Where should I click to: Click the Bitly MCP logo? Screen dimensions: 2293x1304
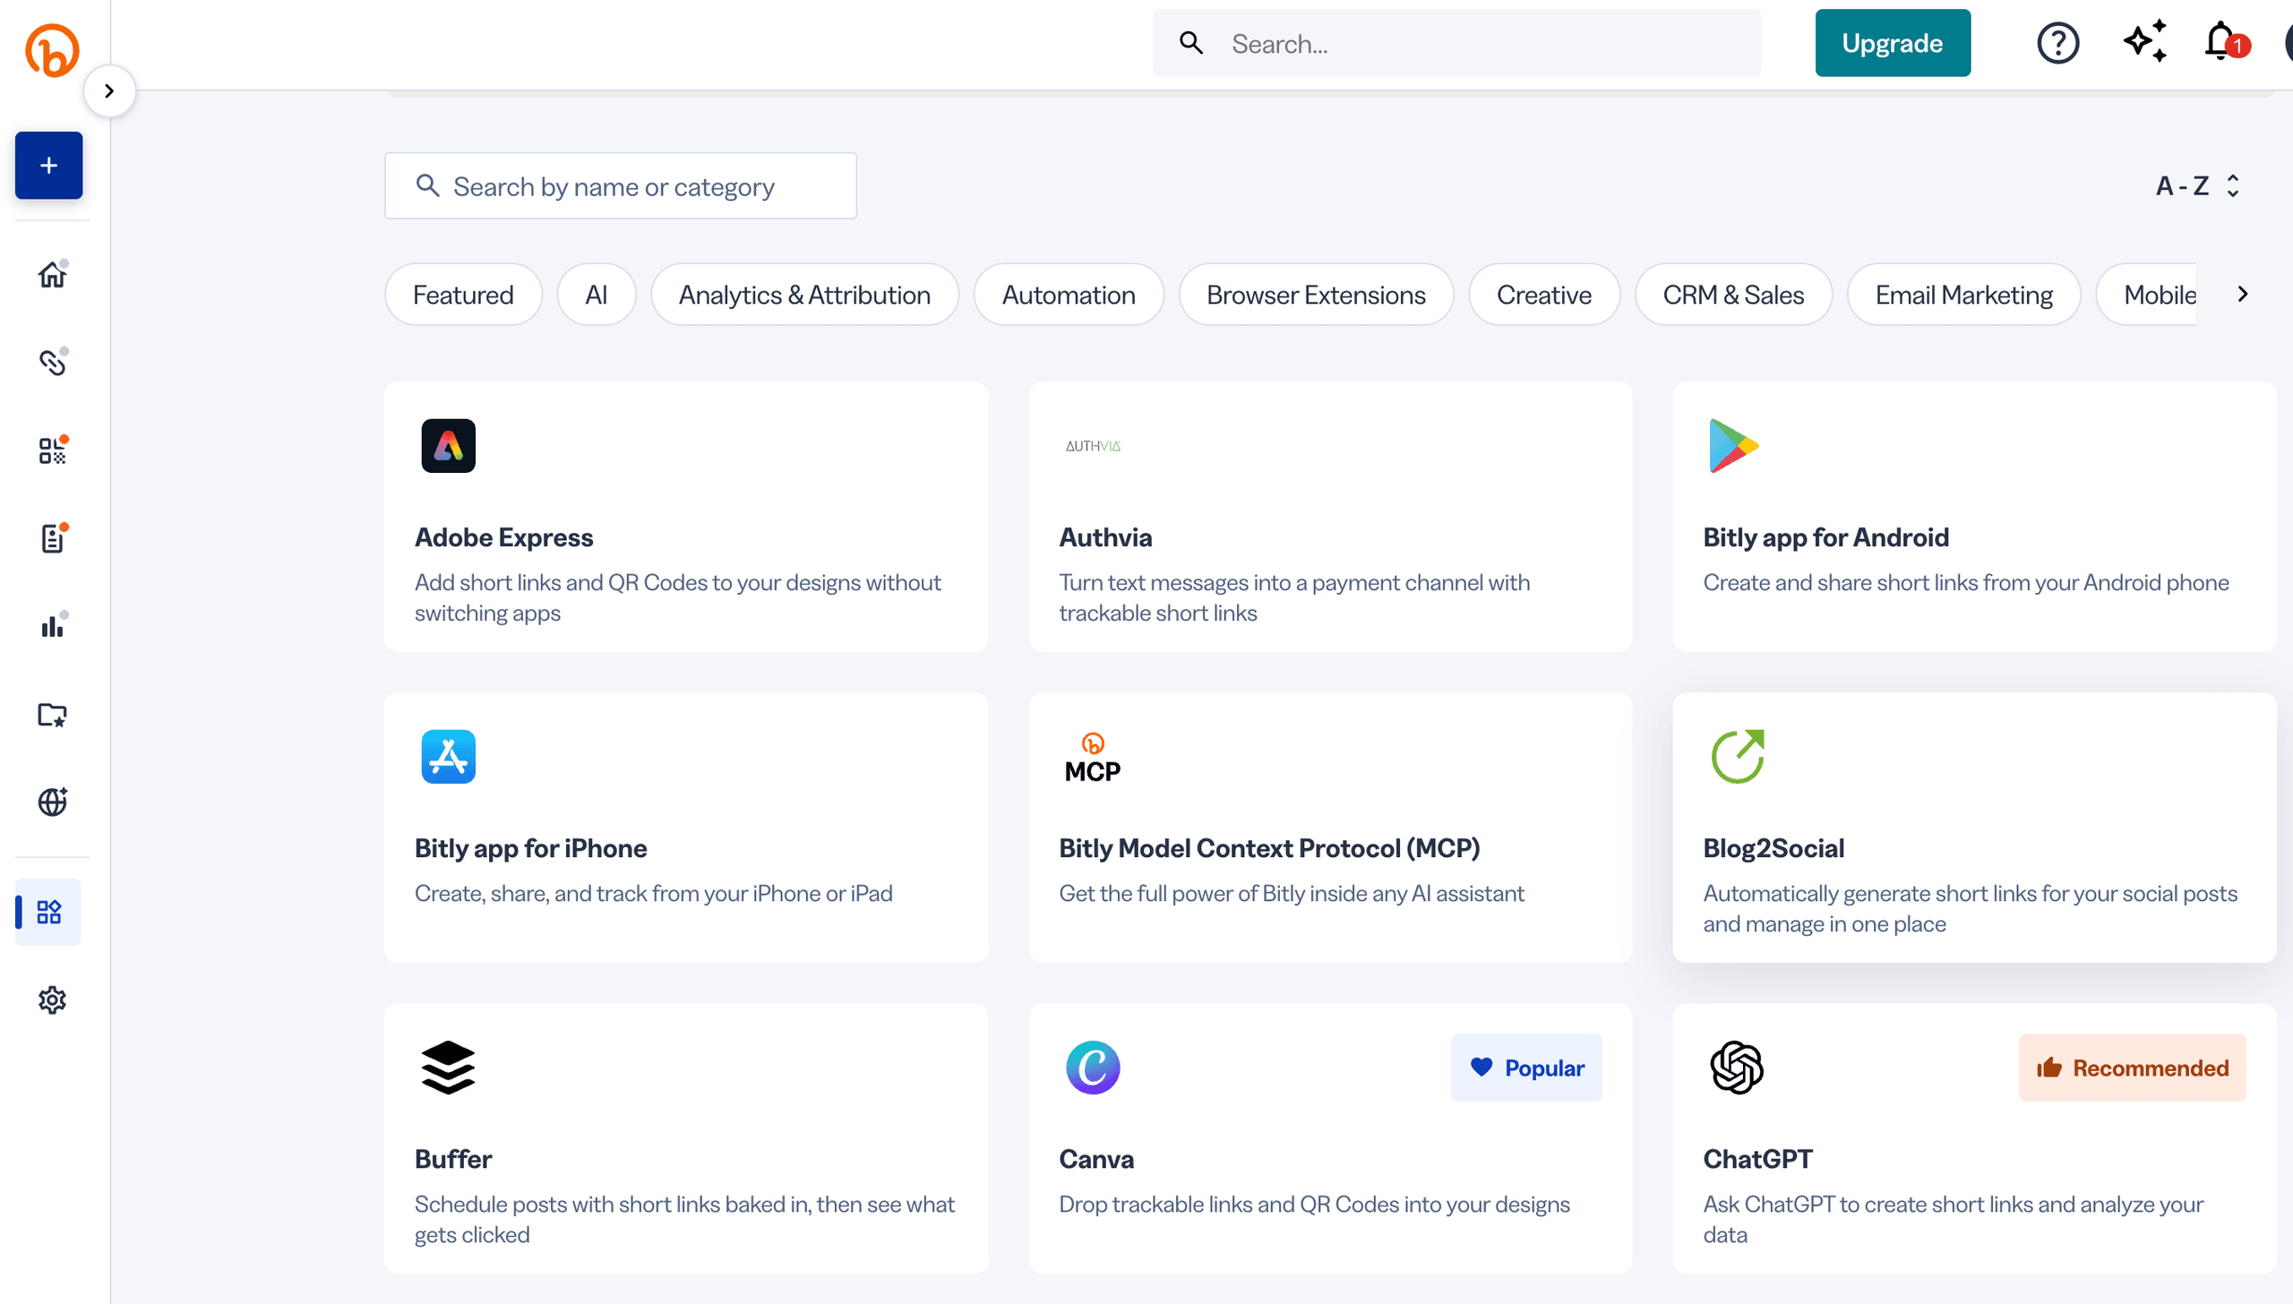coord(1093,758)
